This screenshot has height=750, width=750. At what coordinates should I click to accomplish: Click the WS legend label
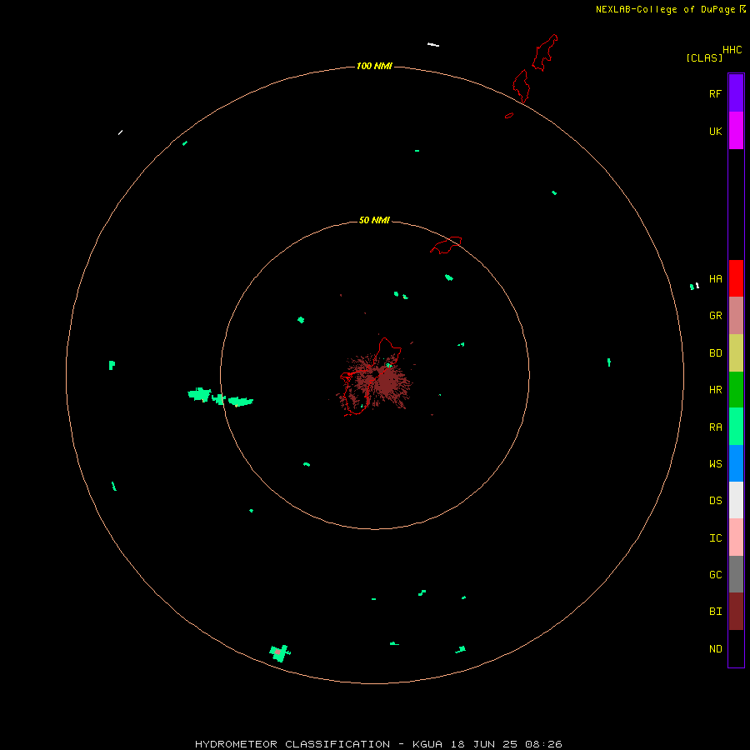[x=715, y=463]
